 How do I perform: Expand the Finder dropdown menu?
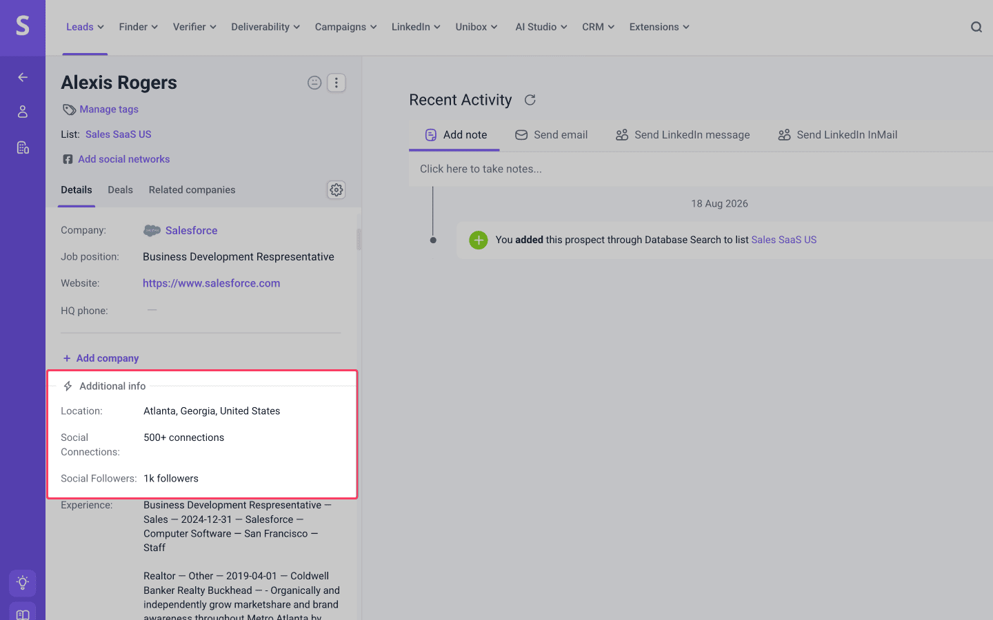coord(139,27)
